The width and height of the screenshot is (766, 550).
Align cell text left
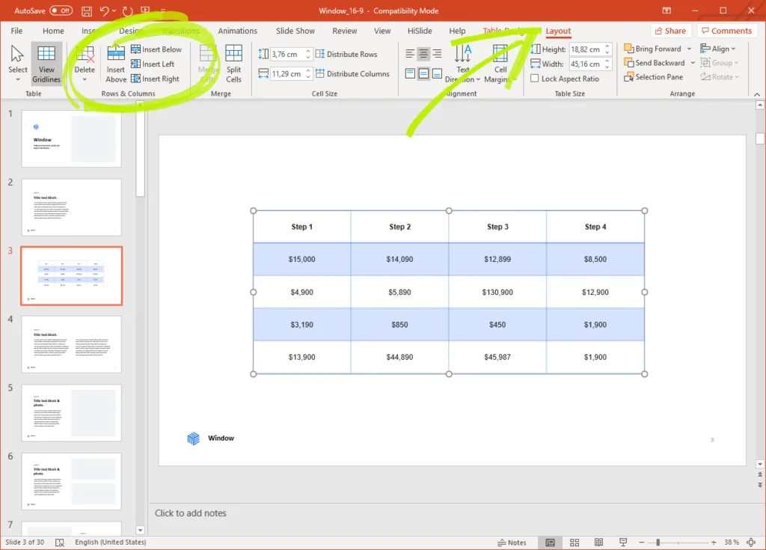(410, 53)
